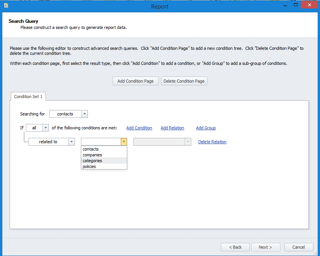Proceed with the Next button

265,247
